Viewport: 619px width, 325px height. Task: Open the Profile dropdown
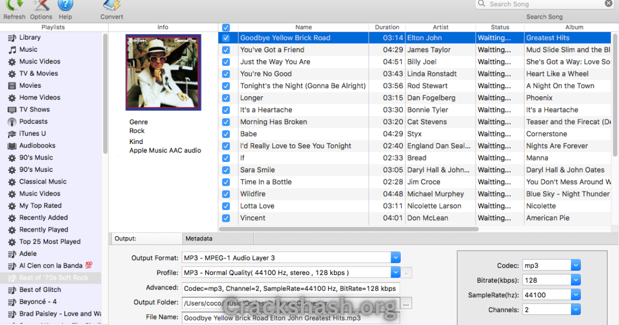click(x=395, y=272)
